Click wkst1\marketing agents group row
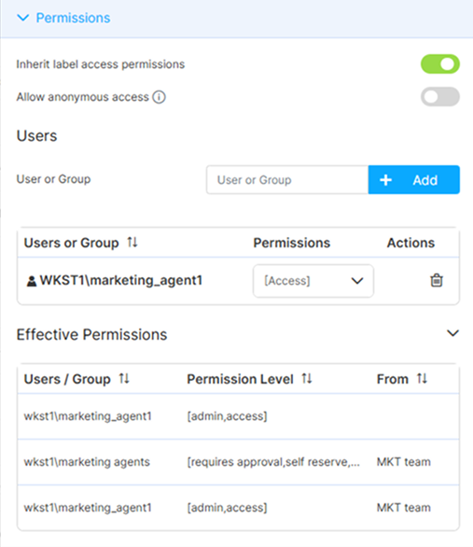The height and width of the screenshot is (547, 473). [238, 462]
